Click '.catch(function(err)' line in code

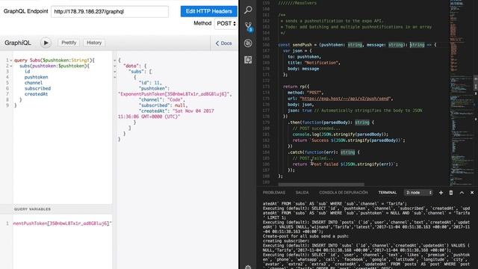[323, 152]
